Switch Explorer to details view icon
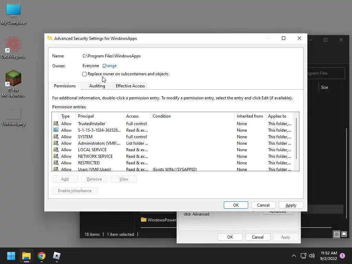Screen dimensions: 352x264 (337, 234)
